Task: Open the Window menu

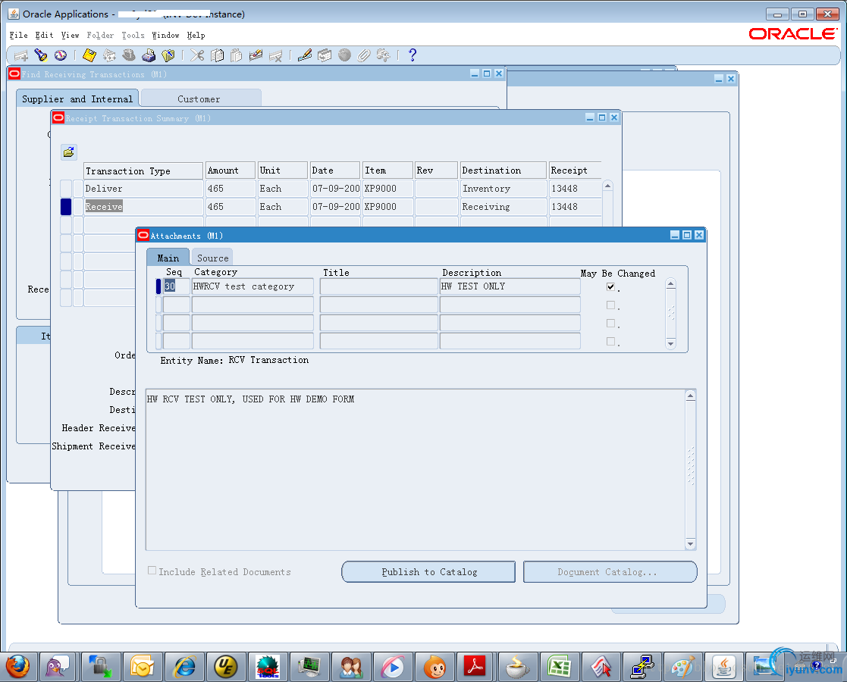Action: (165, 35)
